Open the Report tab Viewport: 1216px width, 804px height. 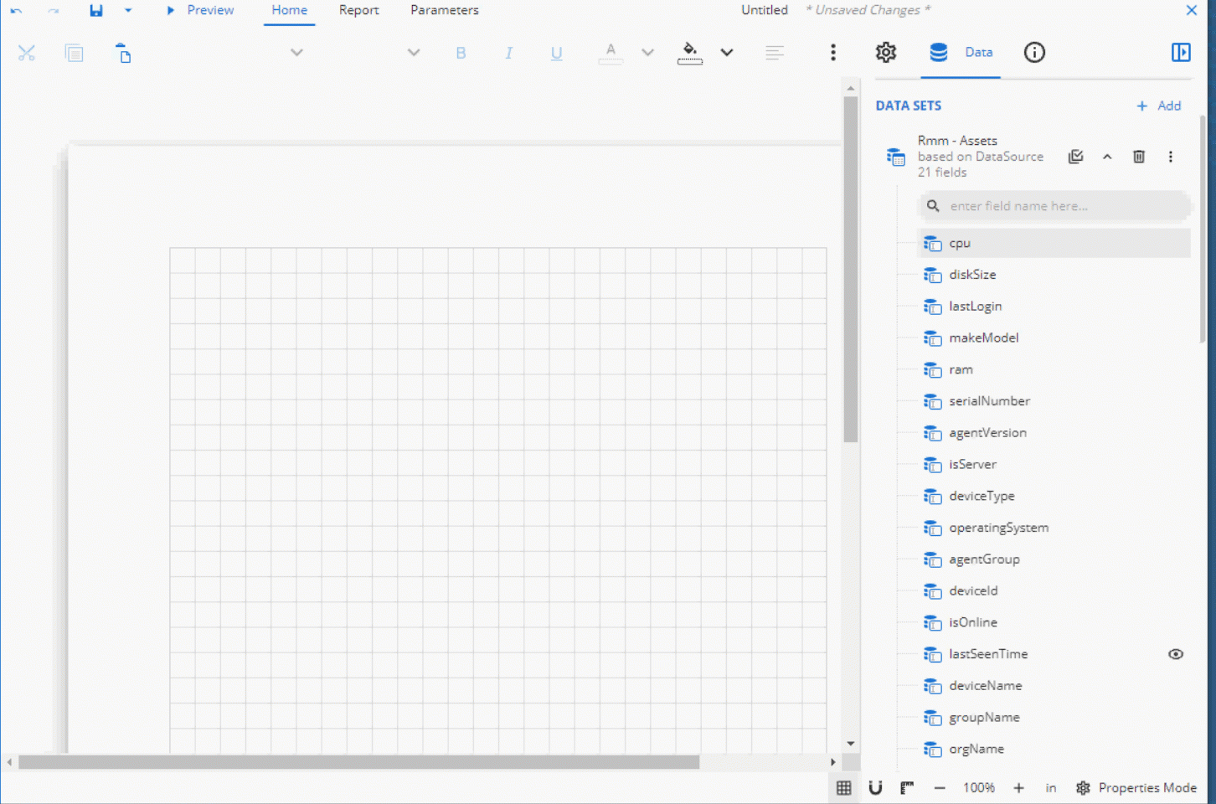coord(358,10)
